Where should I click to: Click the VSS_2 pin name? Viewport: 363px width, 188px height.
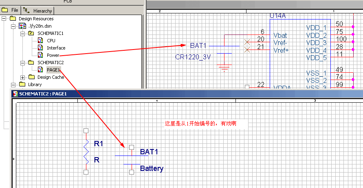pyautogui.click(x=316, y=80)
